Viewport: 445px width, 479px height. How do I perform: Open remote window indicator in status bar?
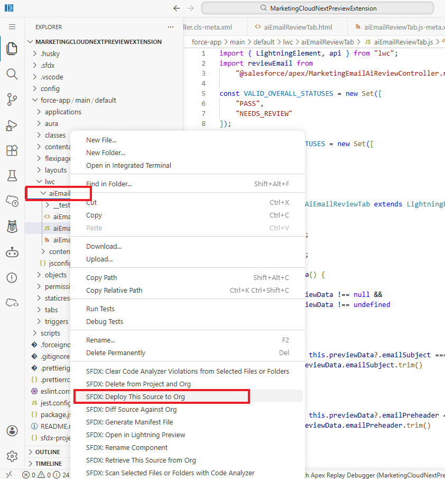(9, 474)
